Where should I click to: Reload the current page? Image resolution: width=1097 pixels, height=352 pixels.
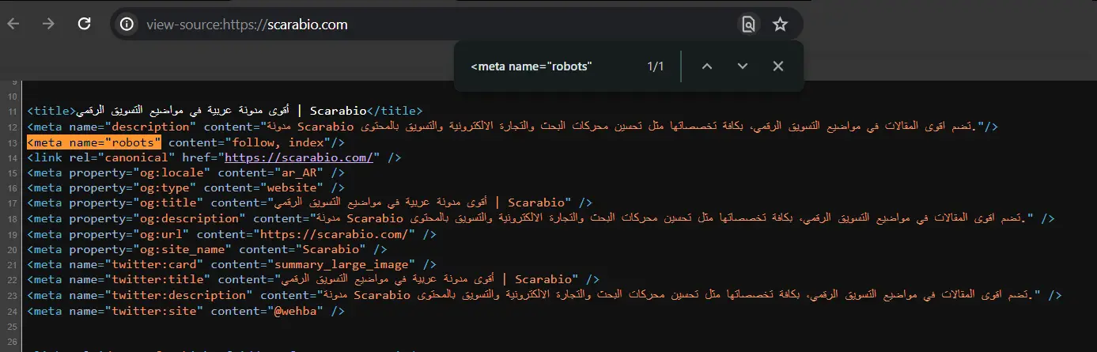pos(85,25)
